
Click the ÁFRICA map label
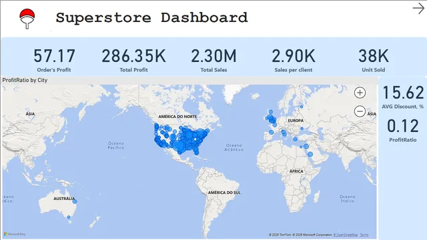click(x=296, y=171)
